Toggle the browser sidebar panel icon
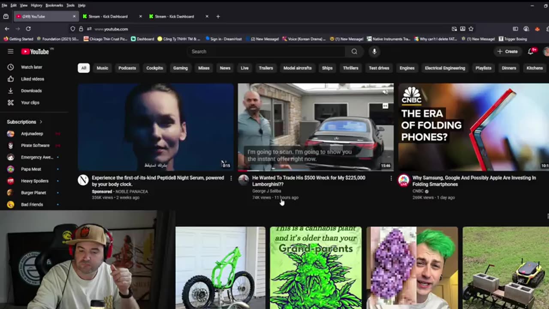This screenshot has width=549, height=309. coord(515,29)
